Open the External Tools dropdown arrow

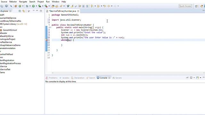tap(49, 6)
